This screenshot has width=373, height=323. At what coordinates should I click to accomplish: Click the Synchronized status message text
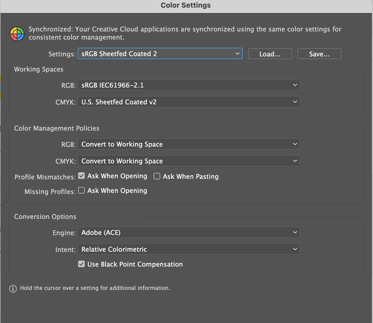coord(185,33)
